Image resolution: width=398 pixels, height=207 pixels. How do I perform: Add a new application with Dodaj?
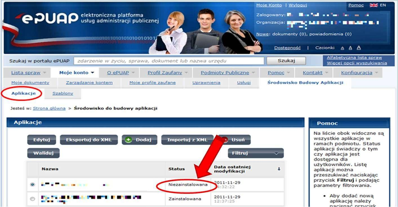(139, 140)
